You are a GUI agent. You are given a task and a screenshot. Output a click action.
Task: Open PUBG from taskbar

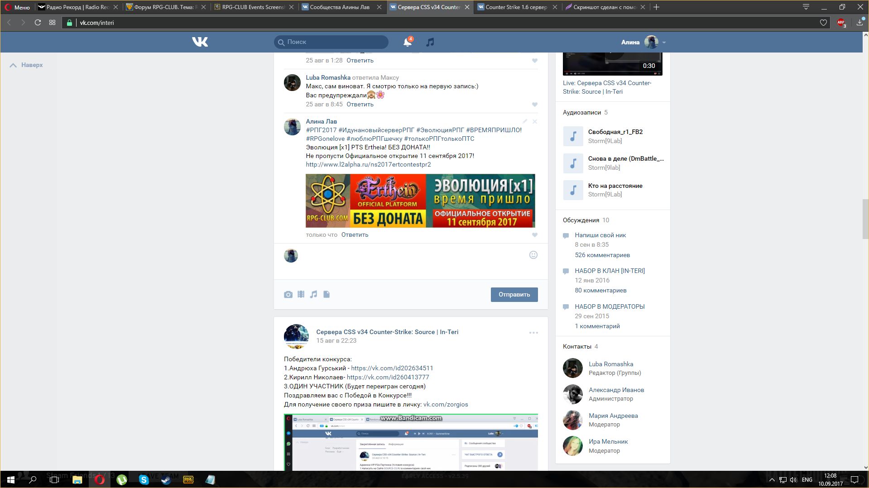pos(188,479)
